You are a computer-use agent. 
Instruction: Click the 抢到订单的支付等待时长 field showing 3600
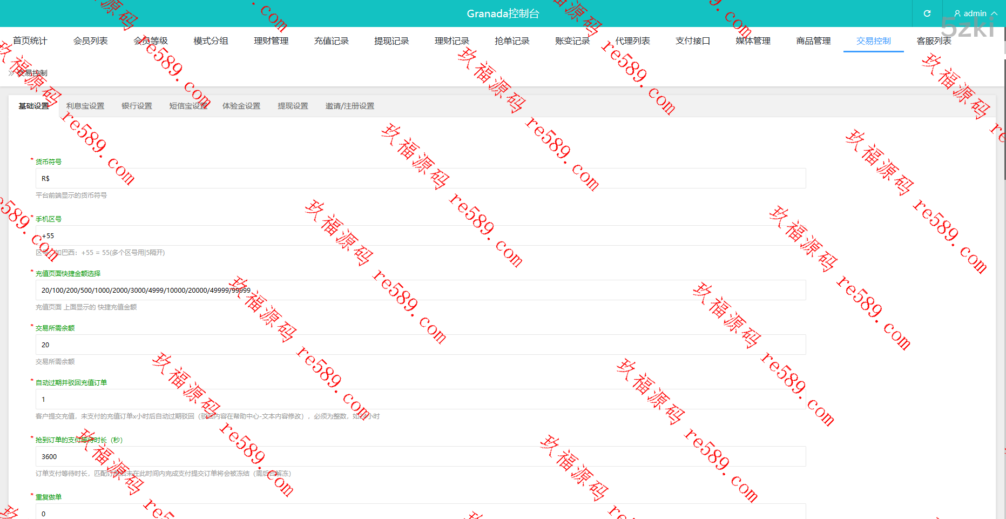click(x=420, y=457)
